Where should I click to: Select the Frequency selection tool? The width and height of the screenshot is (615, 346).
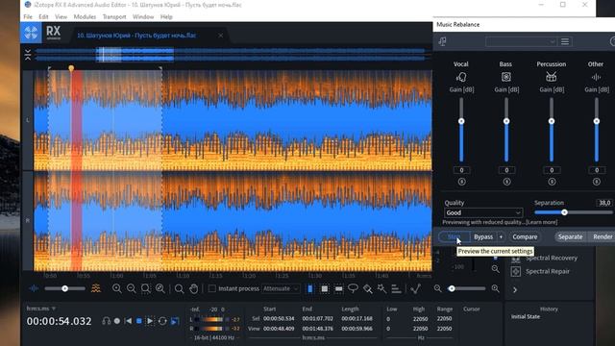coord(338,289)
